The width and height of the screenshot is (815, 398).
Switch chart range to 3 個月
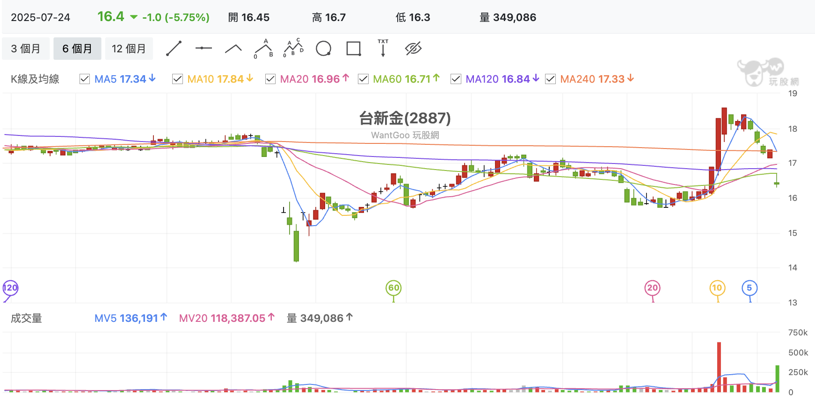(26, 49)
